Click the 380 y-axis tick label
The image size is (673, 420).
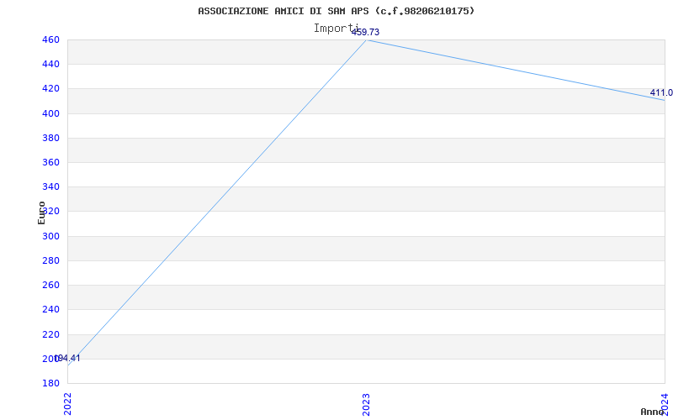coord(50,138)
